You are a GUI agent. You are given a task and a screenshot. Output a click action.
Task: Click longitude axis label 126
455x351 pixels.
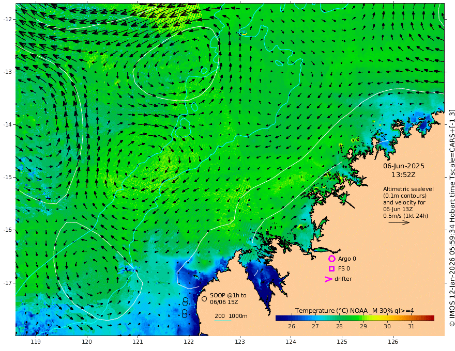coord(393,342)
